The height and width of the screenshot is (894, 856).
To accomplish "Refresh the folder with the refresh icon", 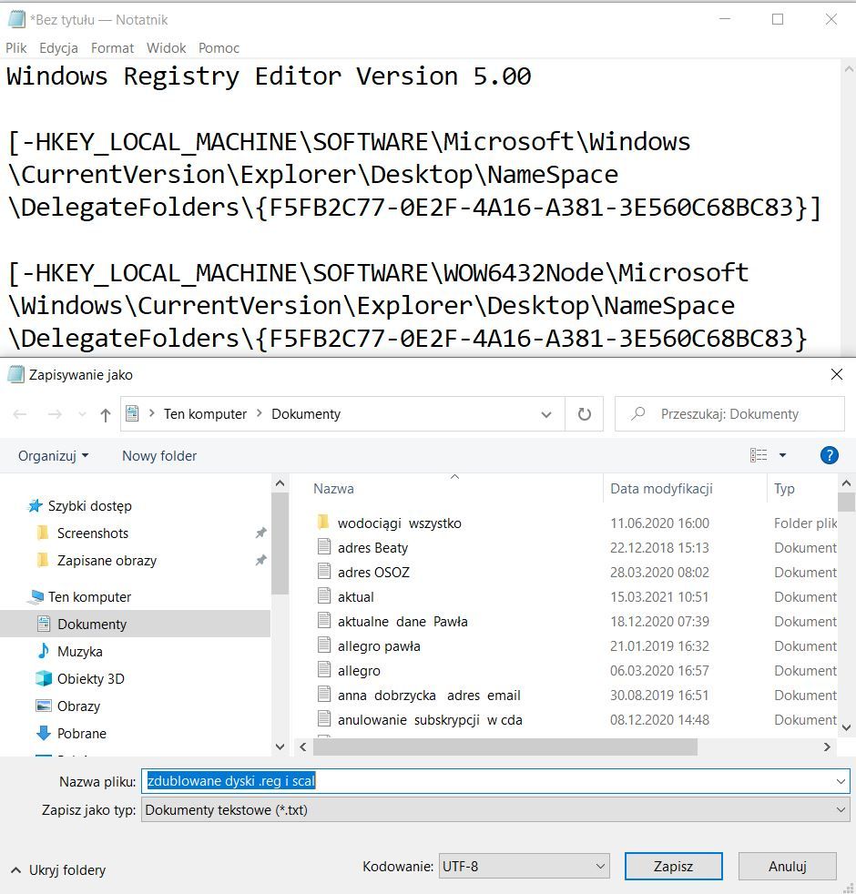I will pos(584,413).
